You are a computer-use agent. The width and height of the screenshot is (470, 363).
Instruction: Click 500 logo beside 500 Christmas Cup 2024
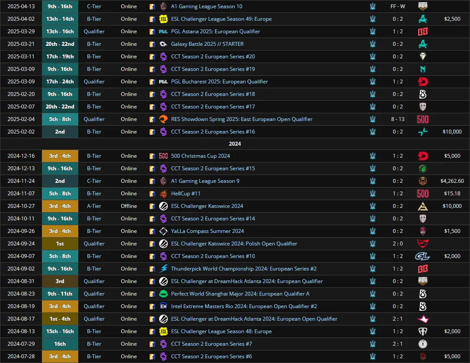[x=163, y=156]
